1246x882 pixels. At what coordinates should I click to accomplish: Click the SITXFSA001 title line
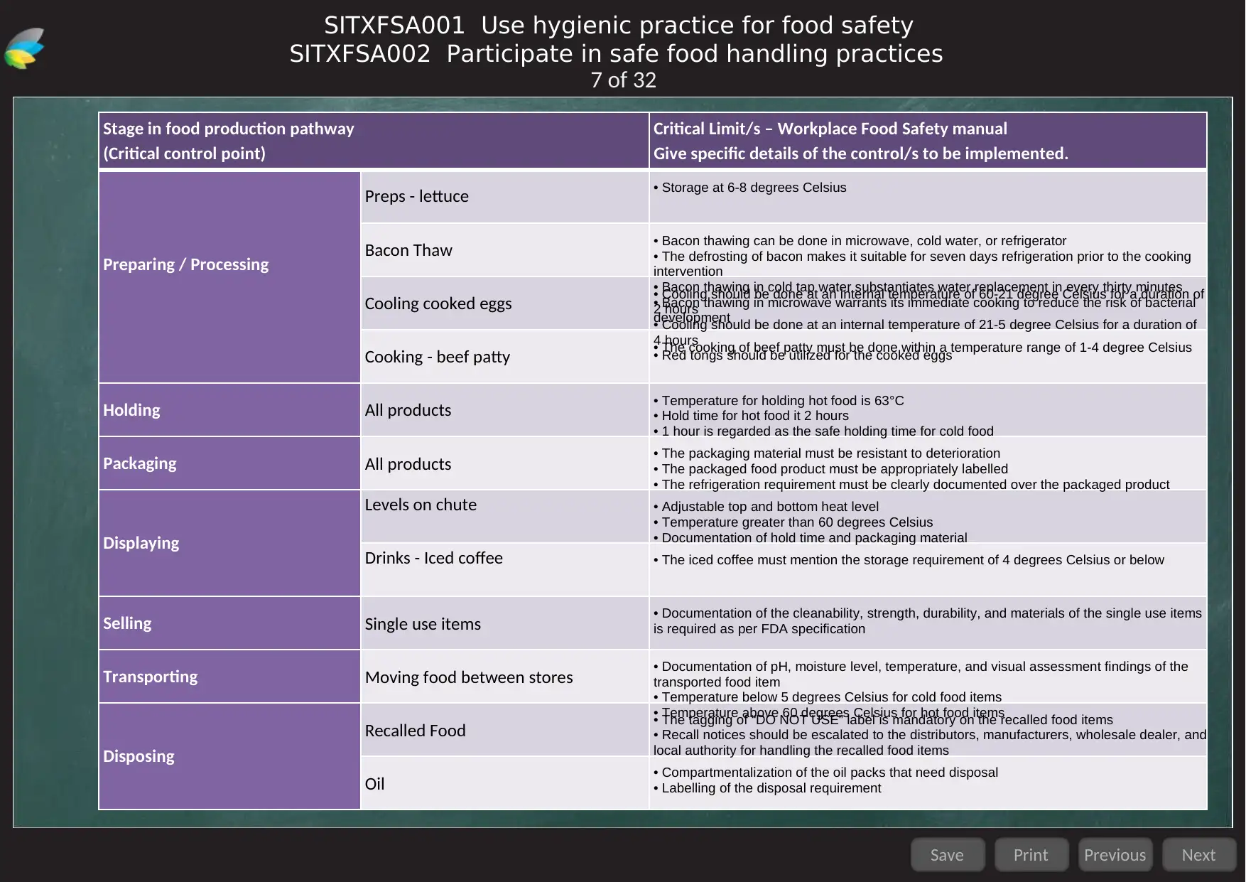pyautogui.click(x=619, y=26)
